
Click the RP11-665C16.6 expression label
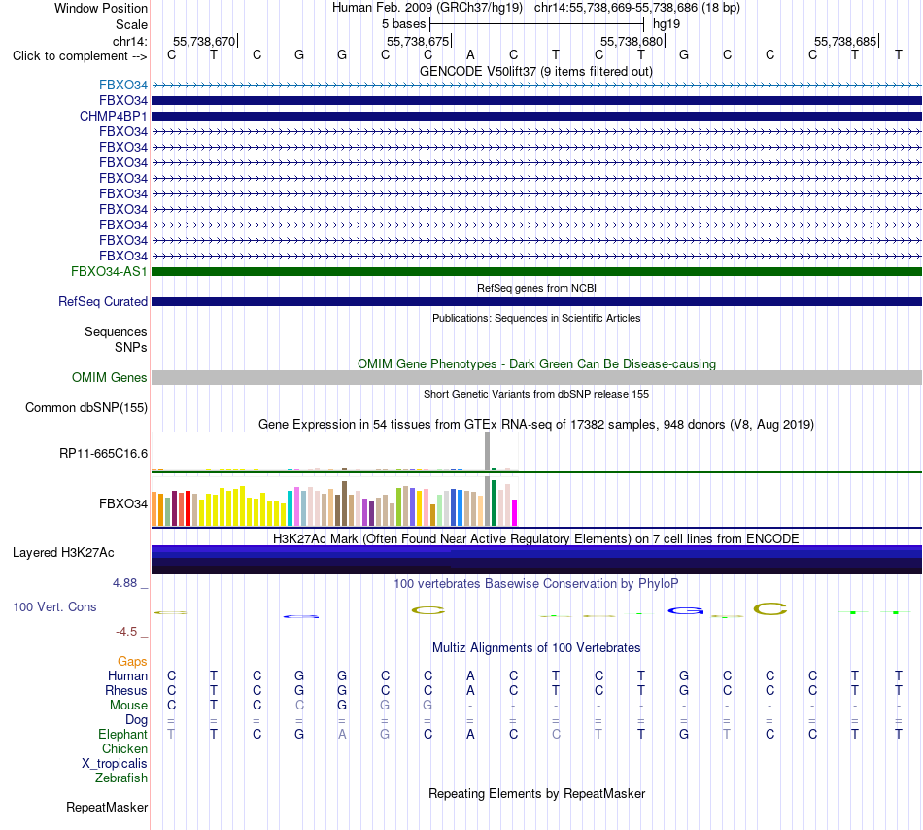(x=103, y=453)
